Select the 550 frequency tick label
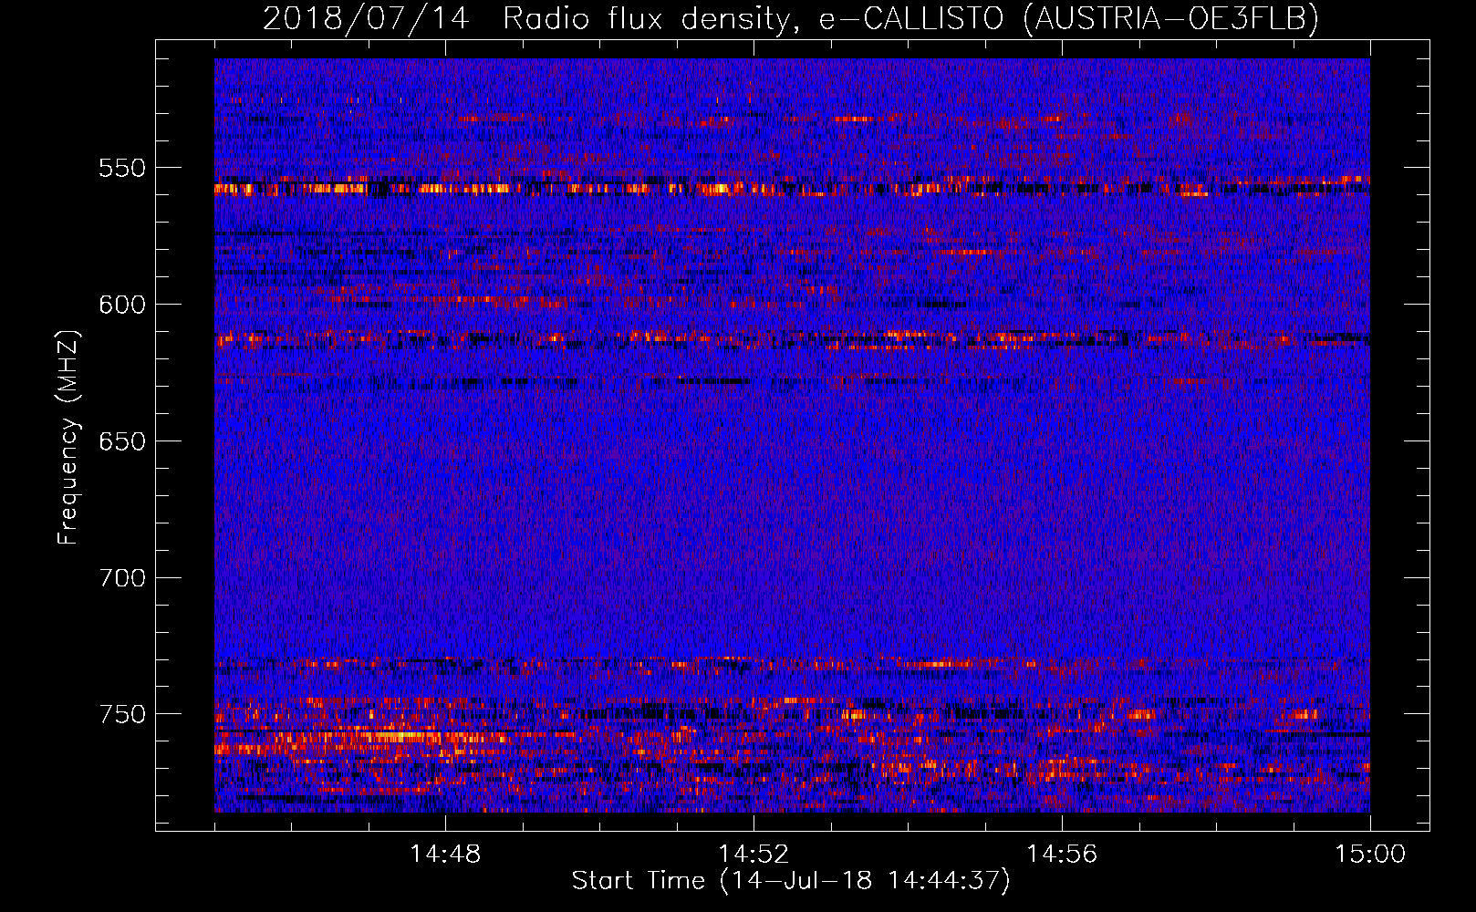Image resolution: width=1476 pixels, height=912 pixels. (122, 168)
